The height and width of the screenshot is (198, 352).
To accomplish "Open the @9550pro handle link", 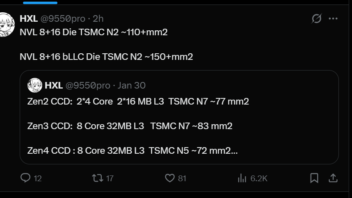I will click(63, 18).
